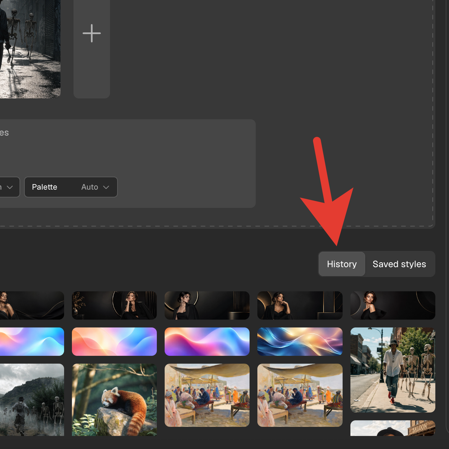Screen dimensions: 449x449
Task: Open the man walking with skeletons street thumbnail
Action: (x=393, y=370)
